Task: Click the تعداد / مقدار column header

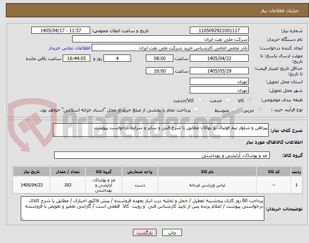Action: click(x=68, y=172)
